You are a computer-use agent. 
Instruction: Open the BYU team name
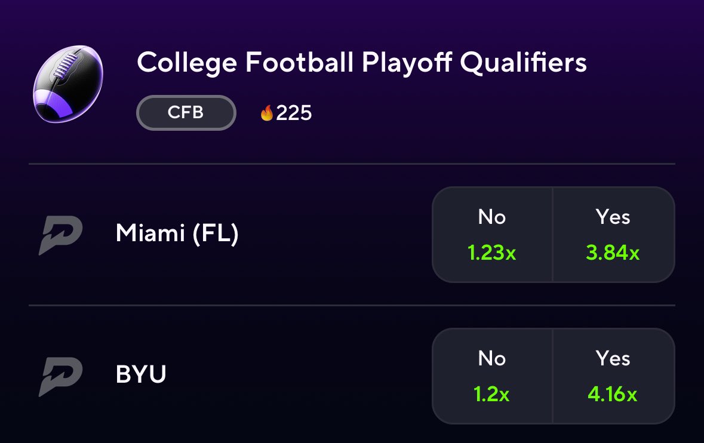point(141,374)
